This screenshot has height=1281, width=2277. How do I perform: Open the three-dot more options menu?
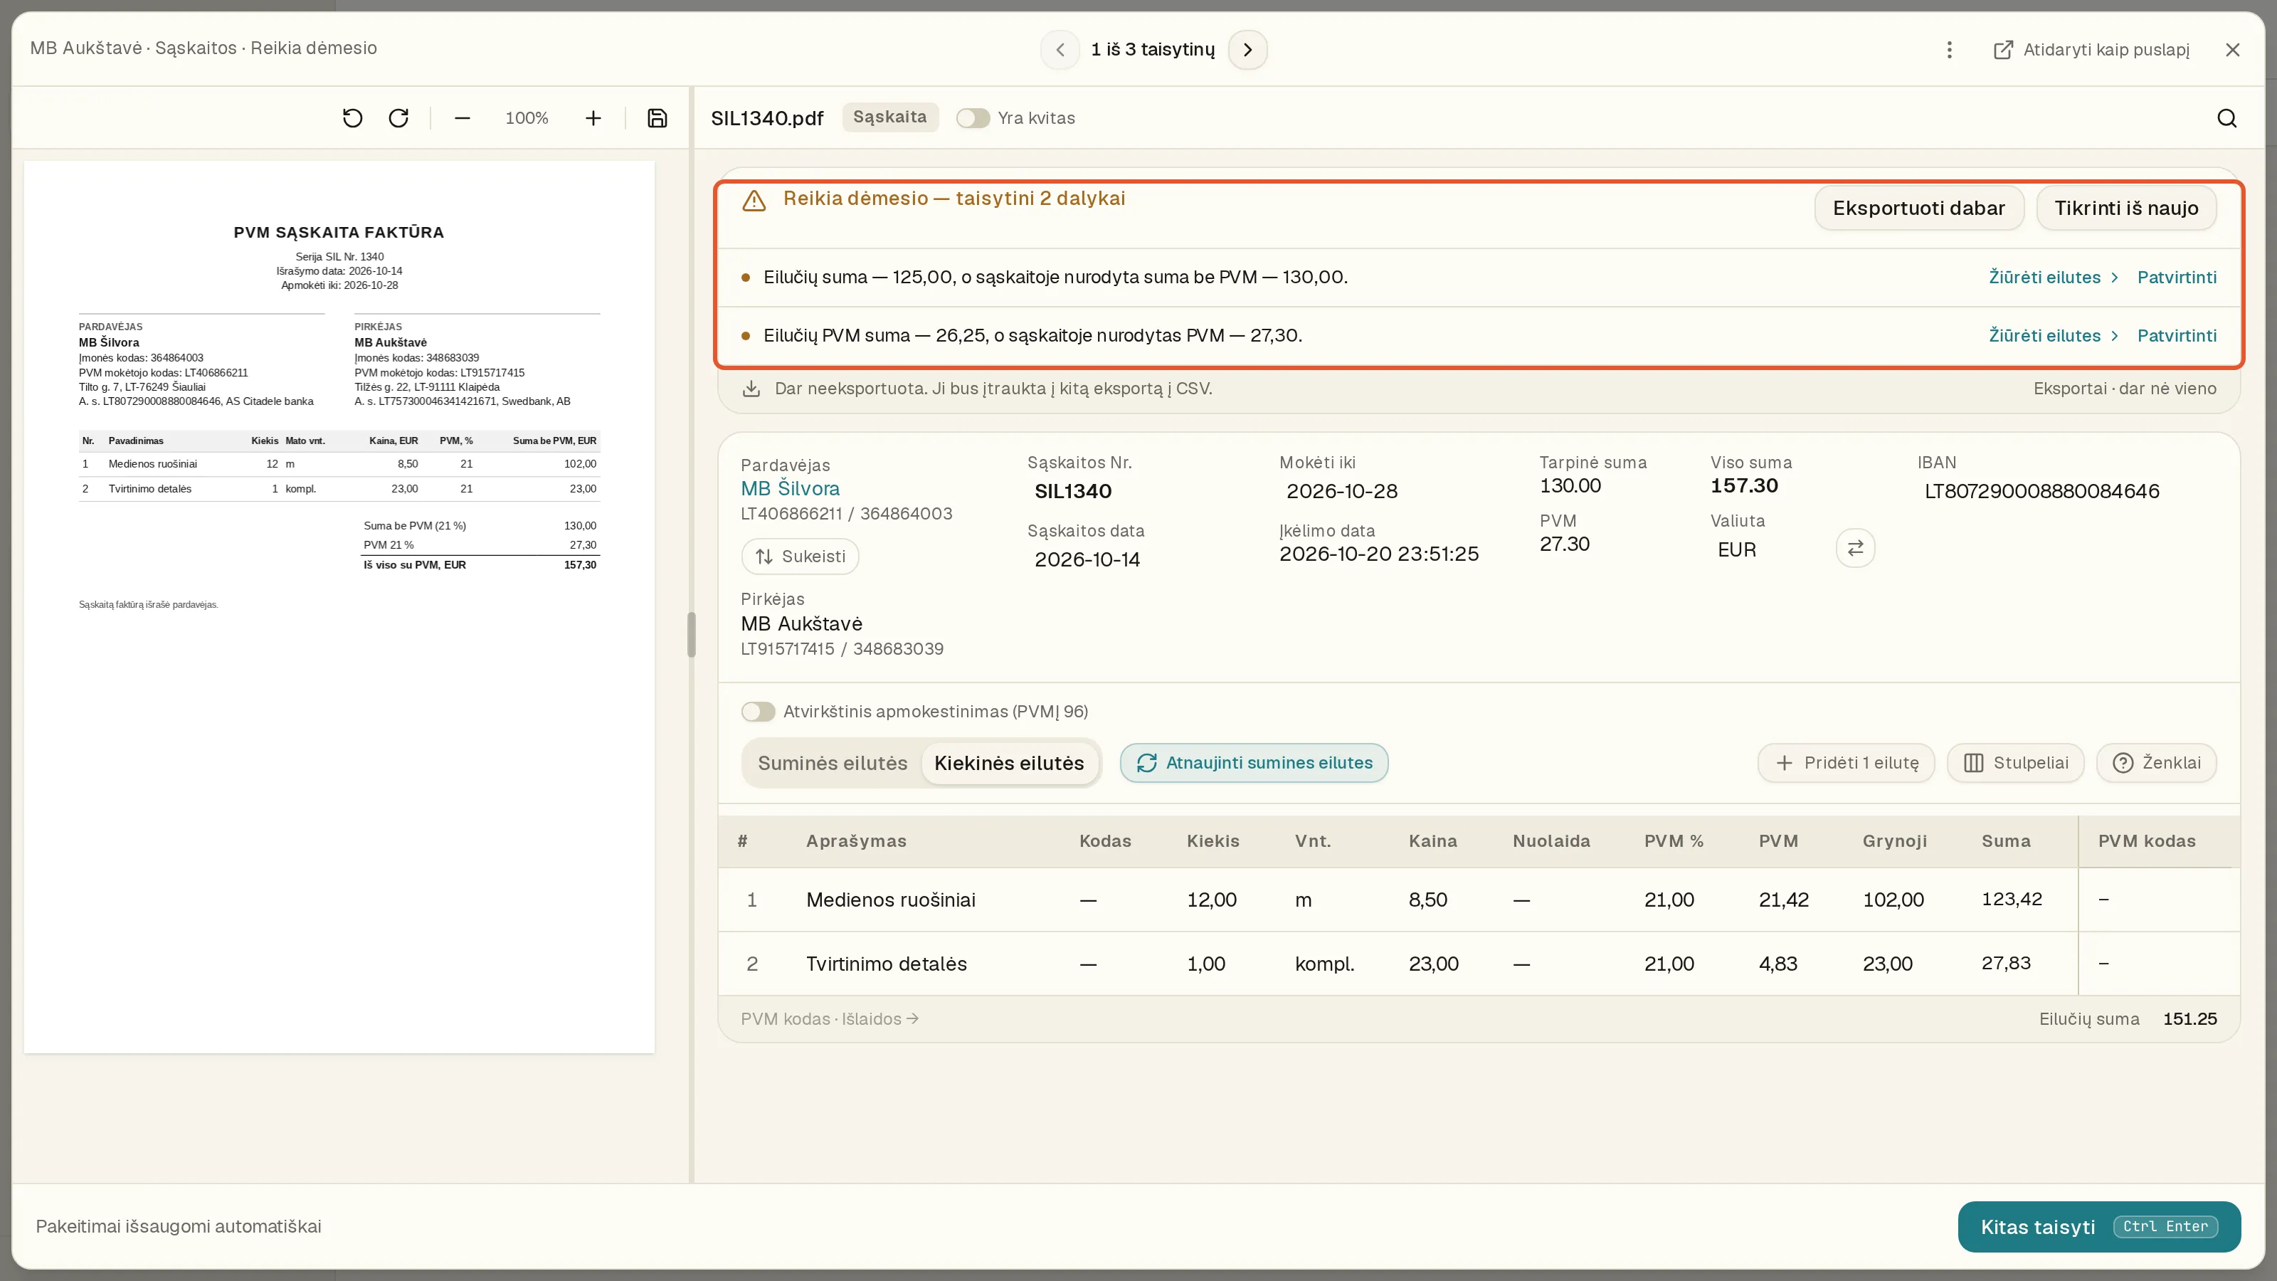pyautogui.click(x=1949, y=50)
